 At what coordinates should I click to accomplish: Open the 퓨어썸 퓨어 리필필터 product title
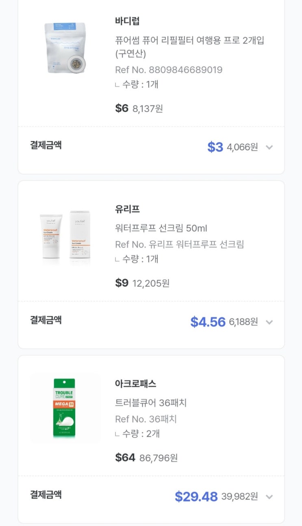pos(190,41)
